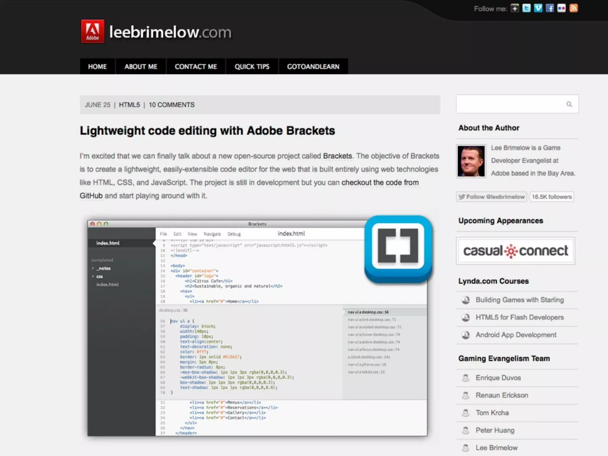Open the CONTACT ME page
This screenshot has width=608, height=456.
click(196, 66)
